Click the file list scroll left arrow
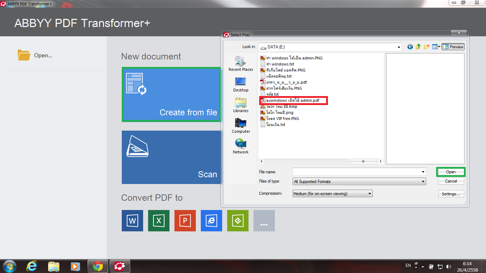 click(x=261, y=161)
